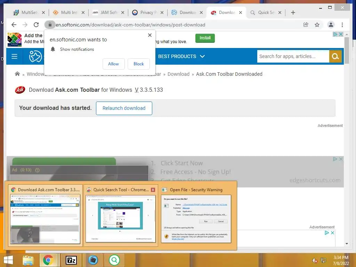356x267 pixels.
Task: Open Windows Start menu
Action: click(x=8, y=260)
